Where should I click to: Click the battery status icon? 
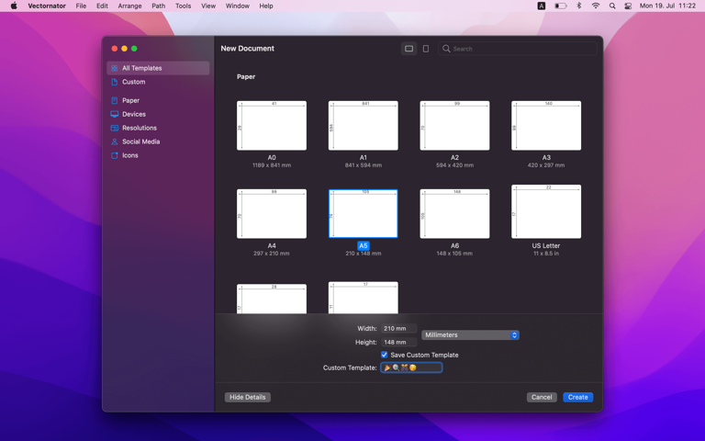(560, 6)
